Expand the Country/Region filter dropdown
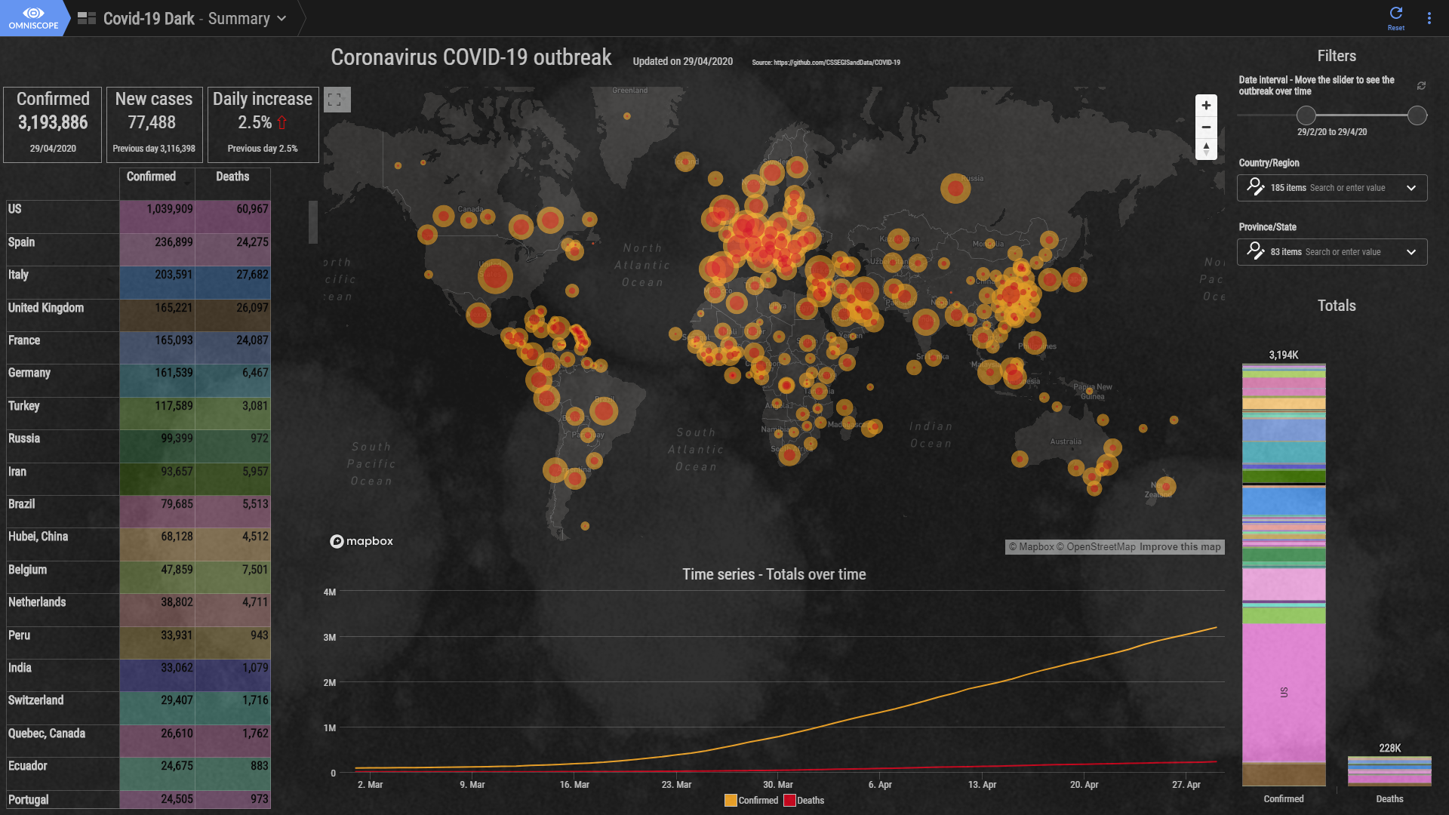Screen dimensions: 1449x815 1411,188
